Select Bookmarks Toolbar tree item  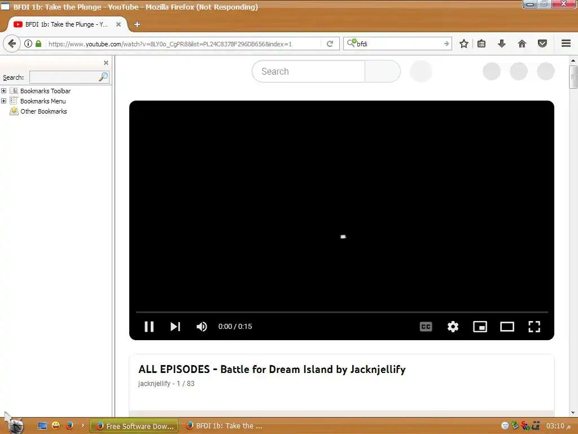(45, 91)
